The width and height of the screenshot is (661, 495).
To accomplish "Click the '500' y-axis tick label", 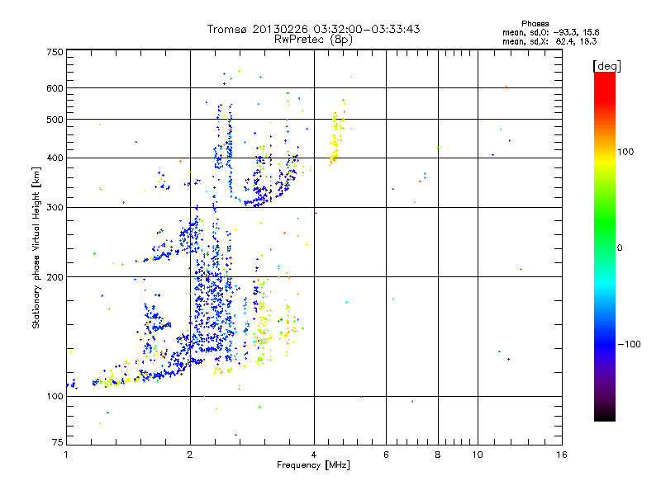I will click(55, 120).
